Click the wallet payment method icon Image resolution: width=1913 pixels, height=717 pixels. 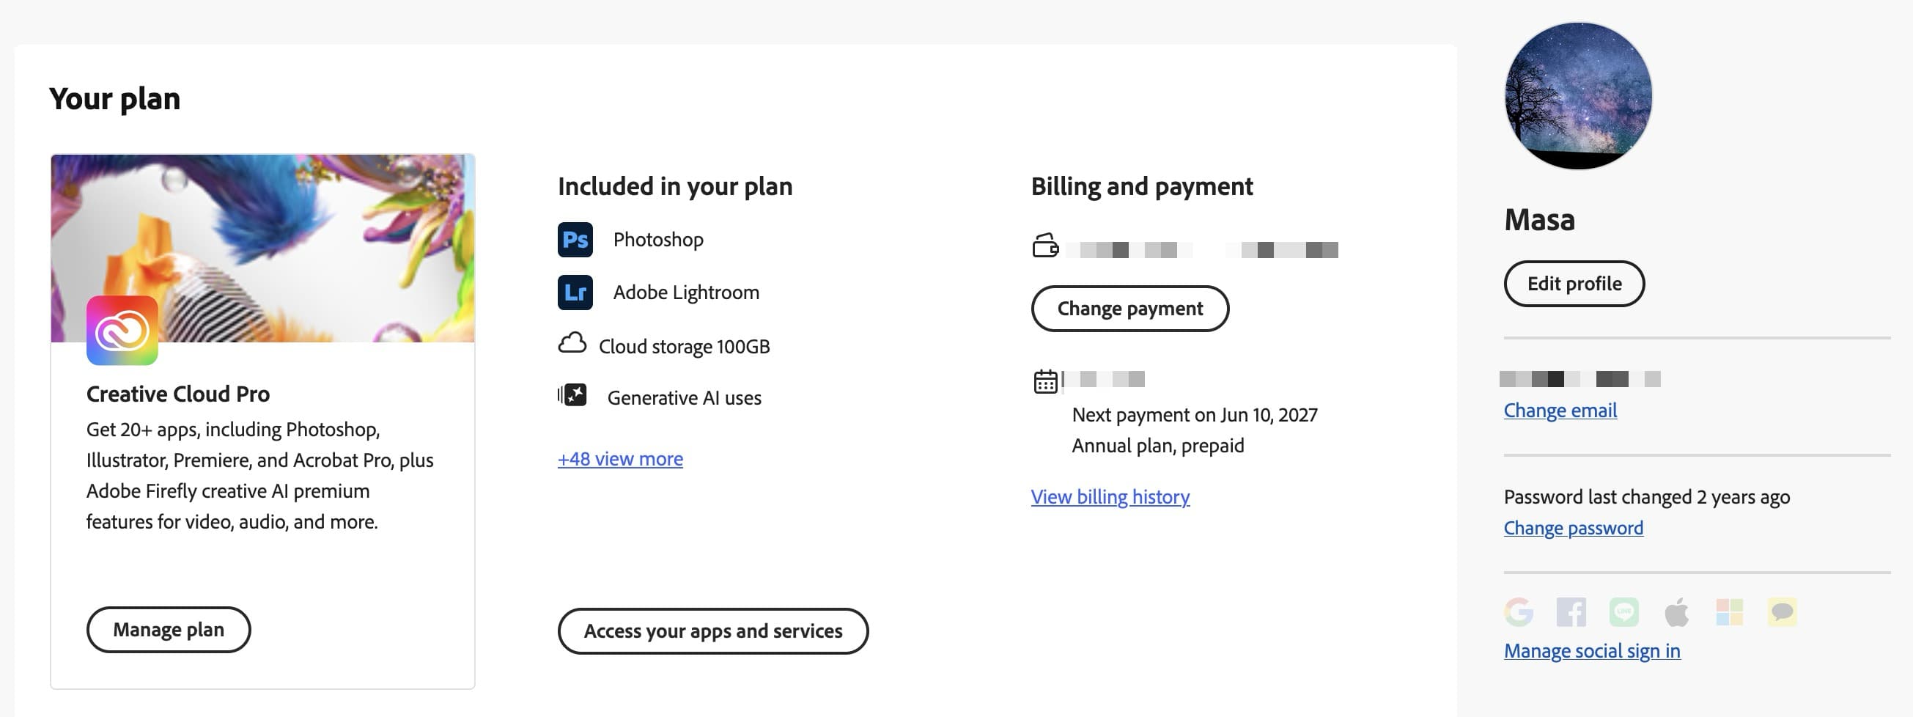(1045, 245)
